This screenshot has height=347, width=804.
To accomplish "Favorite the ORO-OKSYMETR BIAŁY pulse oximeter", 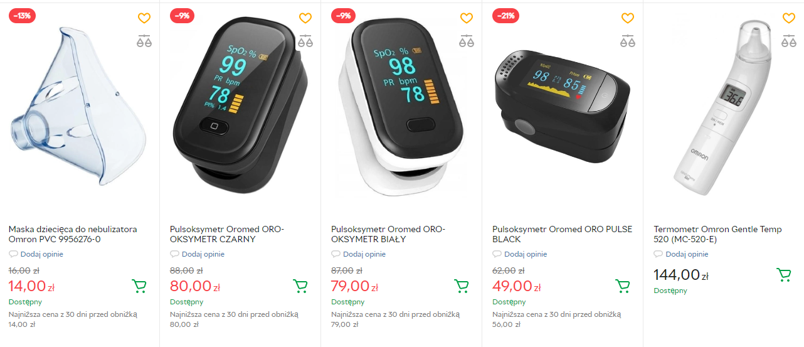I will tap(467, 18).
